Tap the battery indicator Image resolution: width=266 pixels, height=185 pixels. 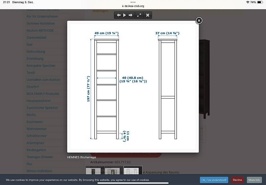pyautogui.click(x=260, y=2)
